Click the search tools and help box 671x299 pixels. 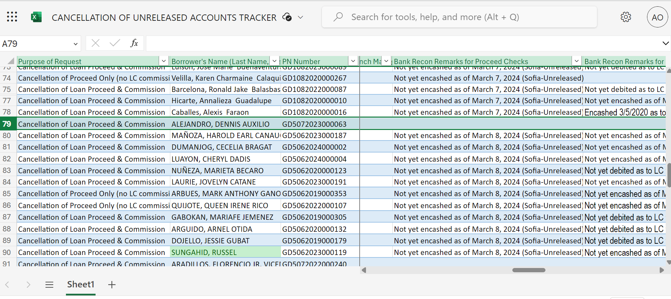(459, 17)
